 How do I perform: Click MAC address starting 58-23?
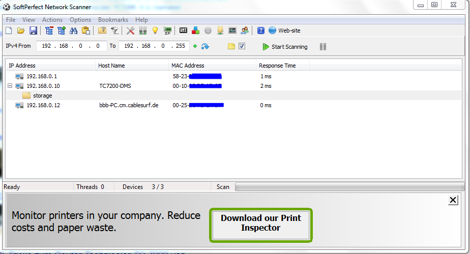pos(197,76)
